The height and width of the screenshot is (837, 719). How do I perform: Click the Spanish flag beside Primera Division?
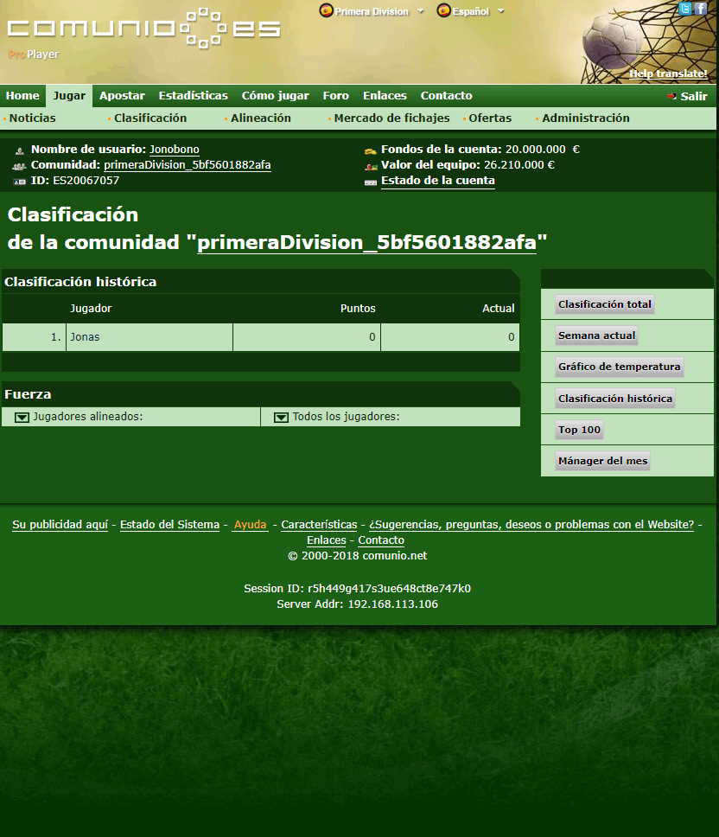click(326, 11)
